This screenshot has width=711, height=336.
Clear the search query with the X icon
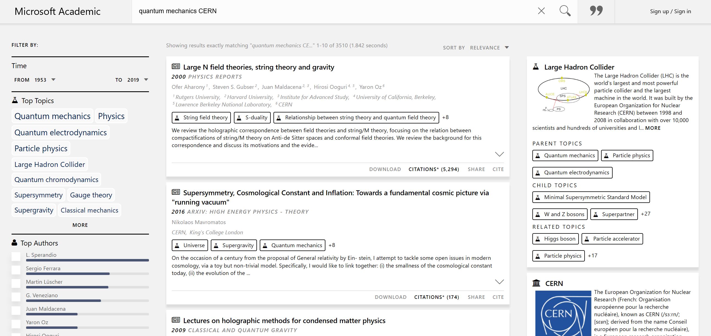pyautogui.click(x=541, y=11)
